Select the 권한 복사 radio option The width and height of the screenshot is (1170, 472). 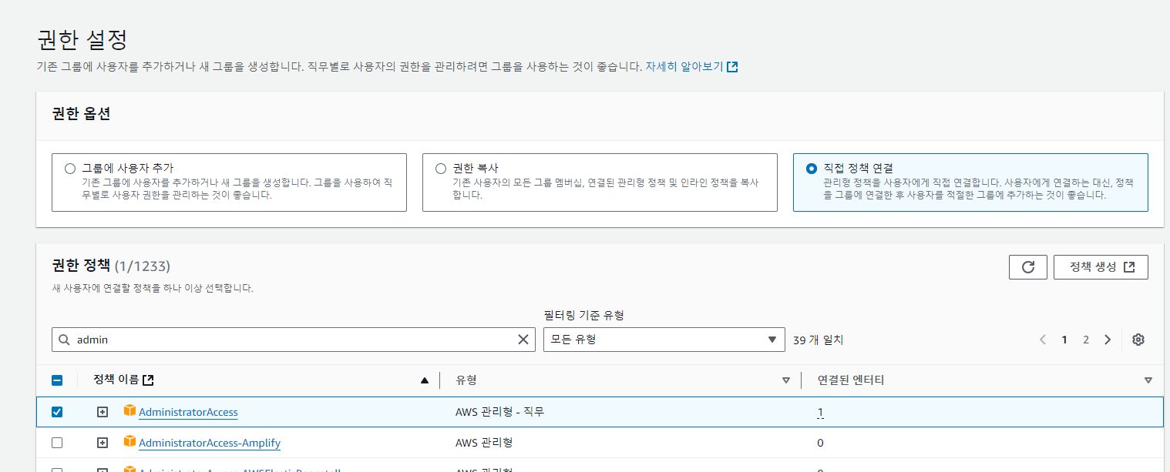click(x=441, y=168)
